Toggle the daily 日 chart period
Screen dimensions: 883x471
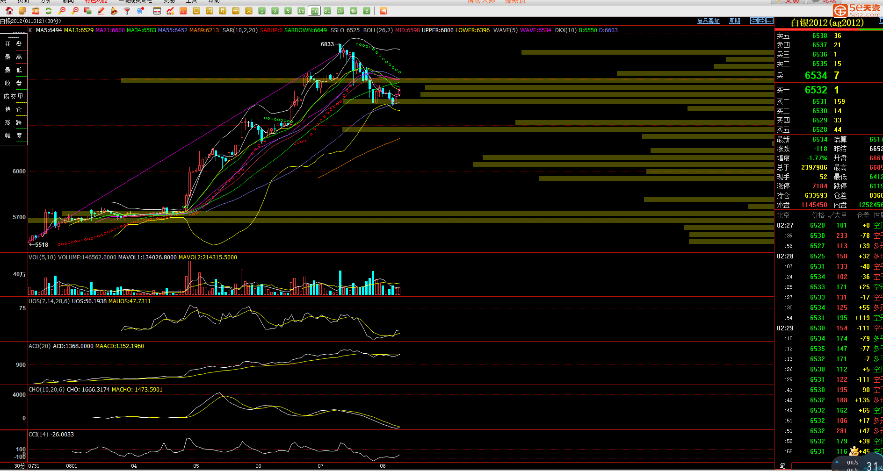(196, 11)
